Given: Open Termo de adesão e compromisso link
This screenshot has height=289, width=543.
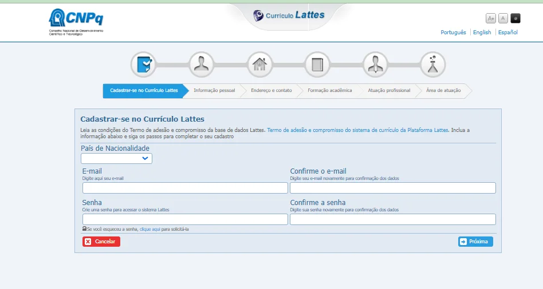Looking at the screenshot, I should coord(357,130).
